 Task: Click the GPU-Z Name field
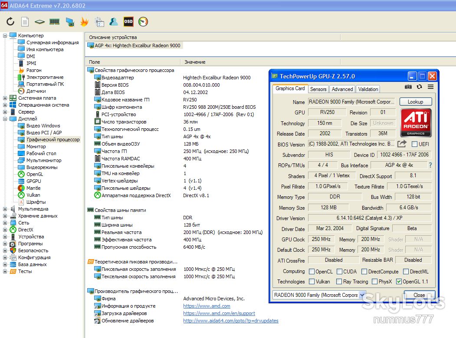351,102
